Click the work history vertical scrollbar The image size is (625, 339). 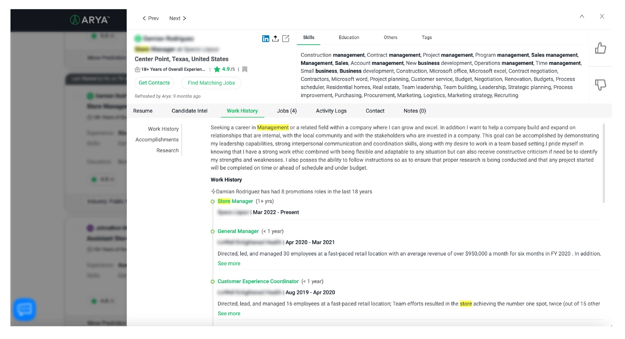(x=603, y=163)
